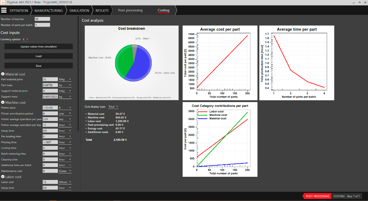The height and width of the screenshot is (201, 368).
Task: Collapse the Material cost section
Action: (x=3, y=74)
